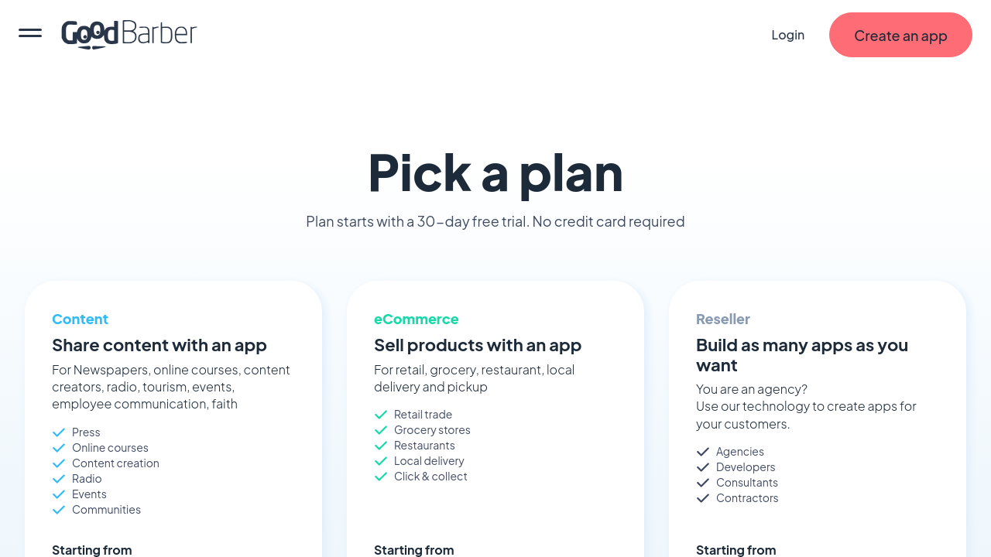The height and width of the screenshot is (557, 991).
Task: Select the eCommerce plan label
Action: 416,319
